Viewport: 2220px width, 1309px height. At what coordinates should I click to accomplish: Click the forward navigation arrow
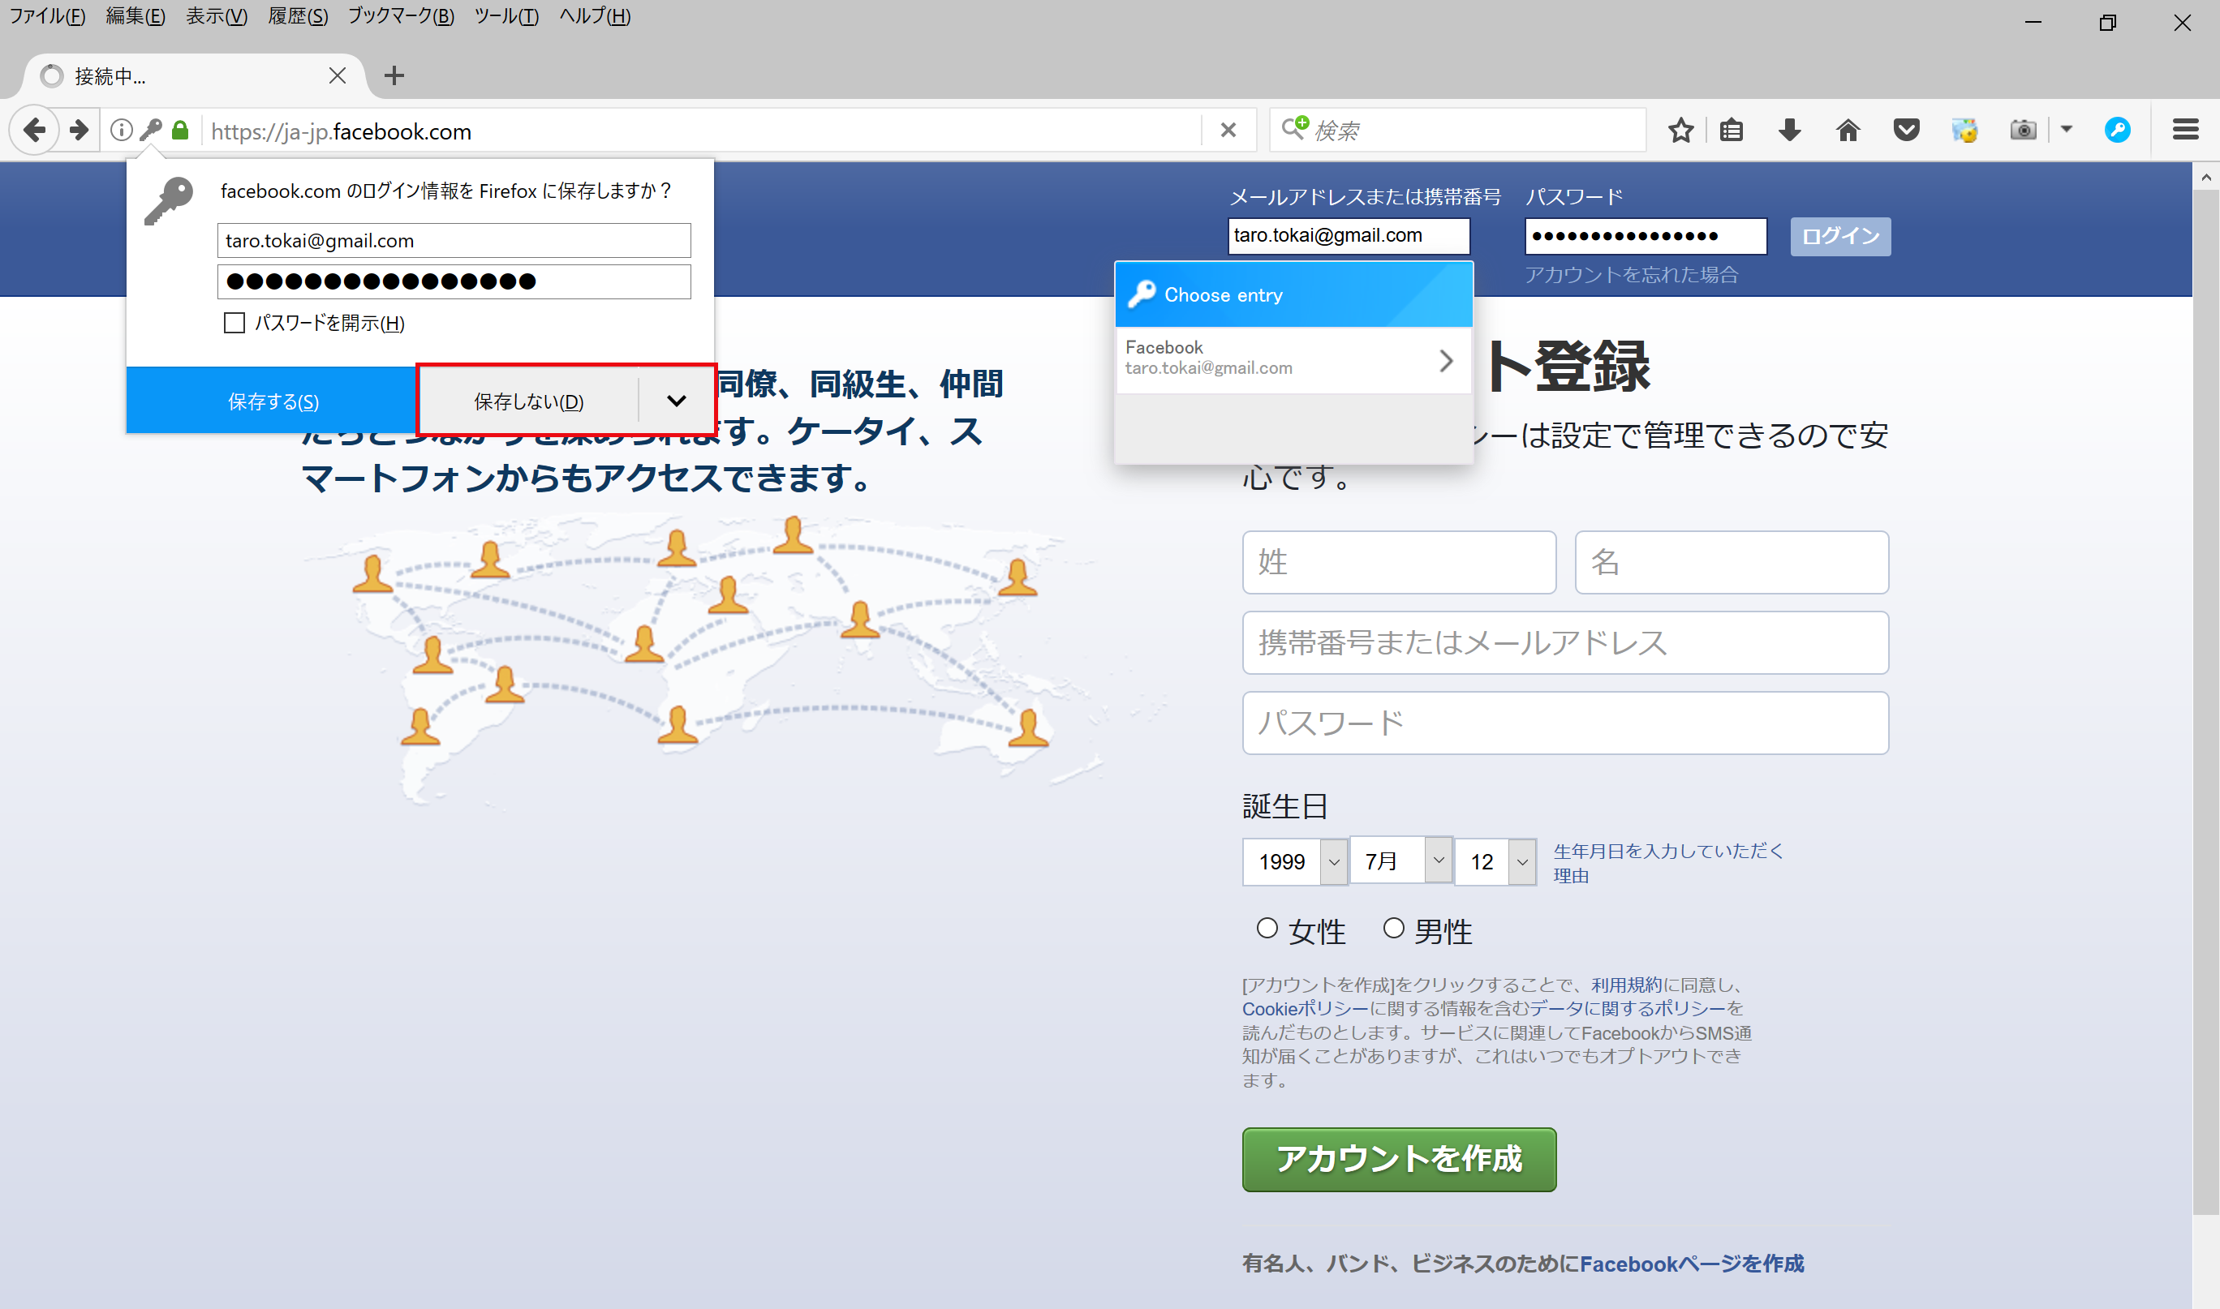[80, 131]
